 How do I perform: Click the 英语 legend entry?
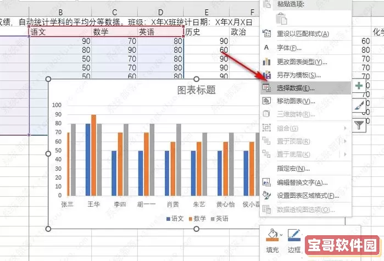pyautogui.click(x=220, y=218)
